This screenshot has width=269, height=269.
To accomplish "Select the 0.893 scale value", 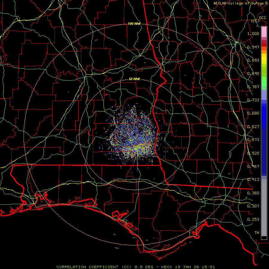I will (253, 60).
